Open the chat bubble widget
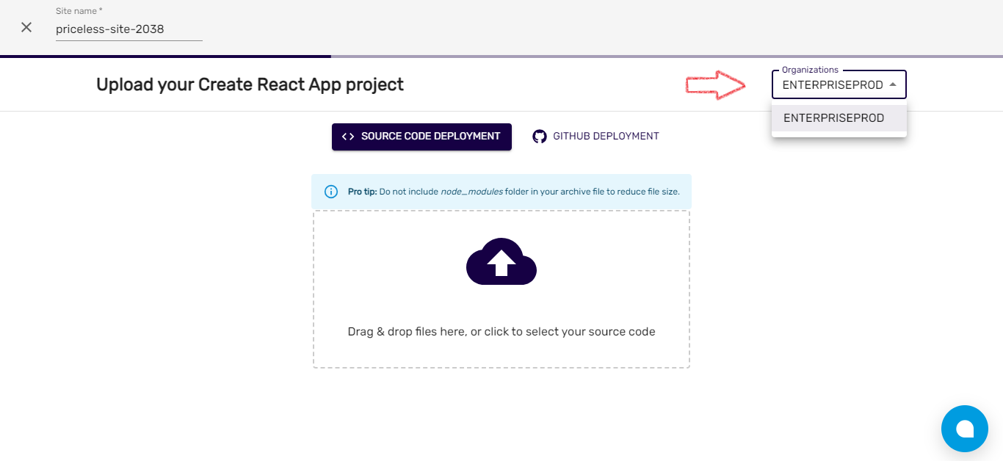Viewport: 1003px width, 461px height. tap(964, 429)
